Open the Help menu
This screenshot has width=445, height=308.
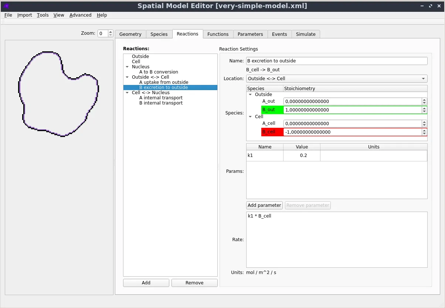coord(102,15)
